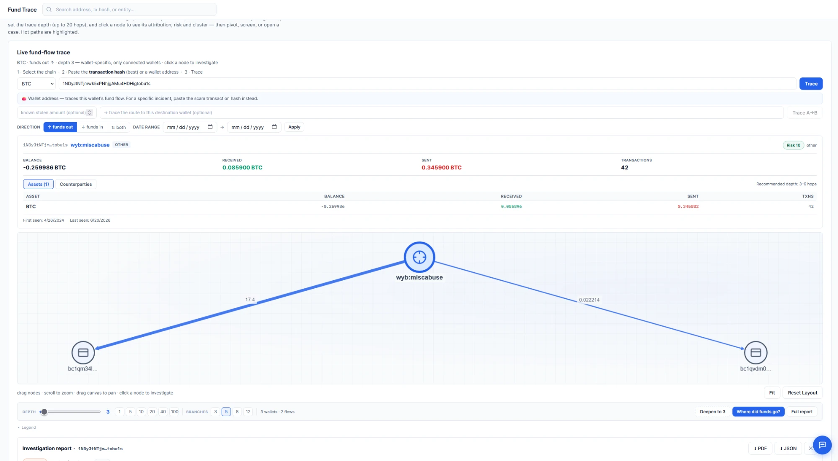This screenshot has height=461, width=838.
Task: Investigate the bc1qvdm0 wallet node
Action: point(755,353)
